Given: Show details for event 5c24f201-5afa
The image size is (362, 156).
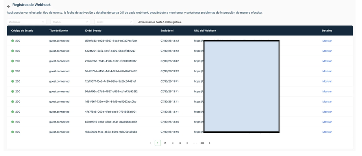Looking at the screenshot, I should [x=327, y=51].
